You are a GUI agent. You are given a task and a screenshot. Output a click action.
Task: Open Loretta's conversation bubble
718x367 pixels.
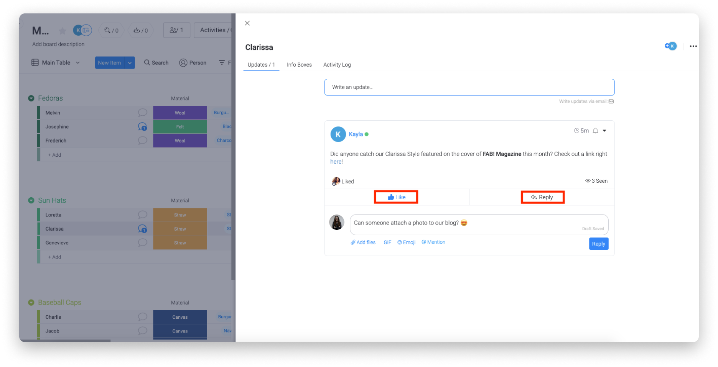pos(143,215)
